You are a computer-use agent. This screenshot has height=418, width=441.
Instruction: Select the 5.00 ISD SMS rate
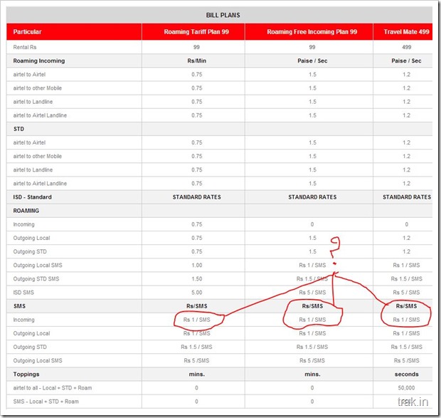196,293
